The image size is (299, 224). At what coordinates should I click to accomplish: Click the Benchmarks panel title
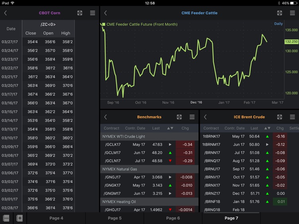149,117
